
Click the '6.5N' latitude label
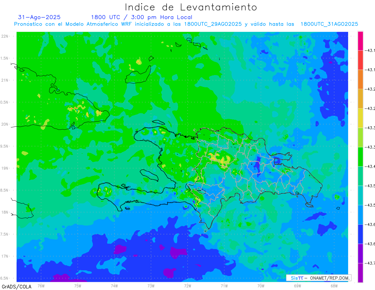(x=5, y=278)
